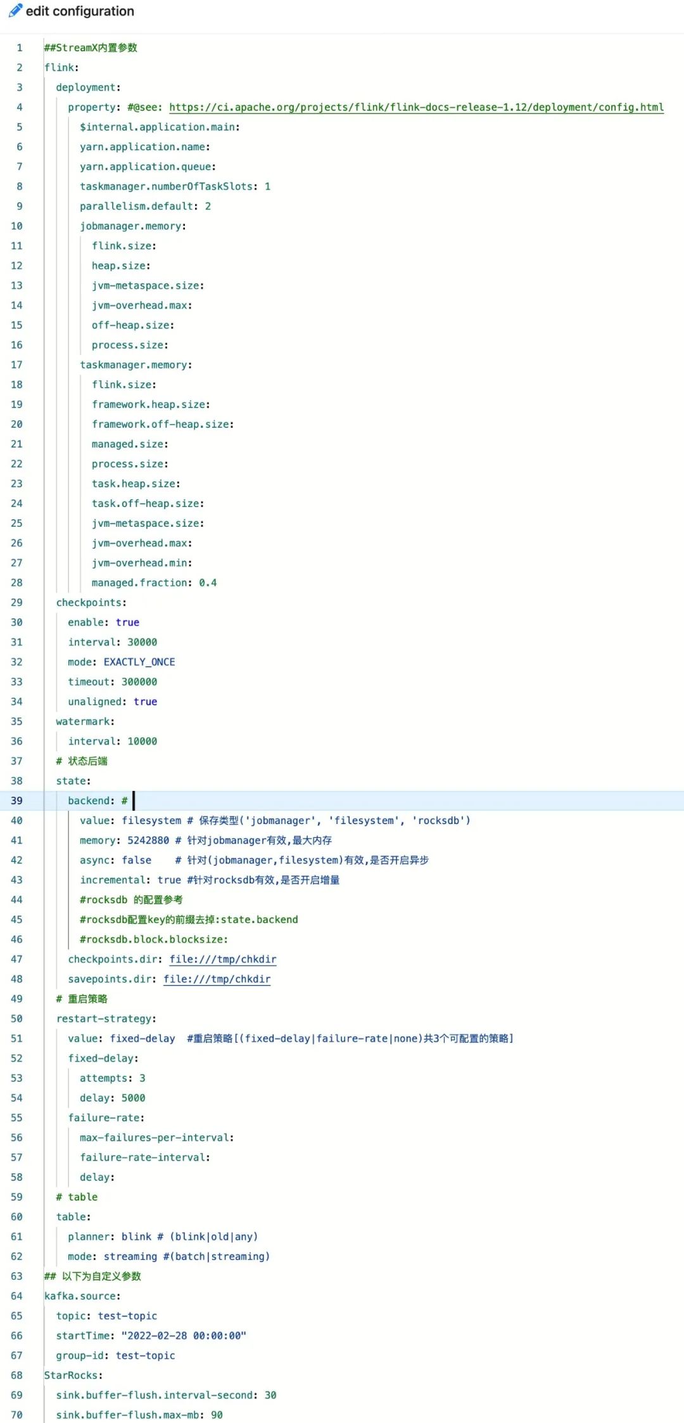
Task: Click the managed.fraction 0.4 value
Action: tap(208, 583)
